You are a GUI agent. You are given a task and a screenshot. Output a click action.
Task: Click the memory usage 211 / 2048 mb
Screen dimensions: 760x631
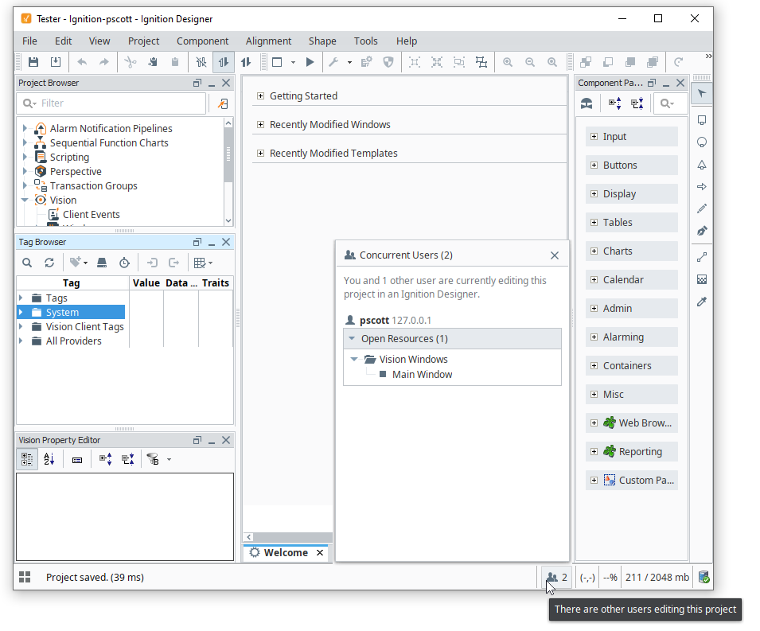tap(657, 577)
